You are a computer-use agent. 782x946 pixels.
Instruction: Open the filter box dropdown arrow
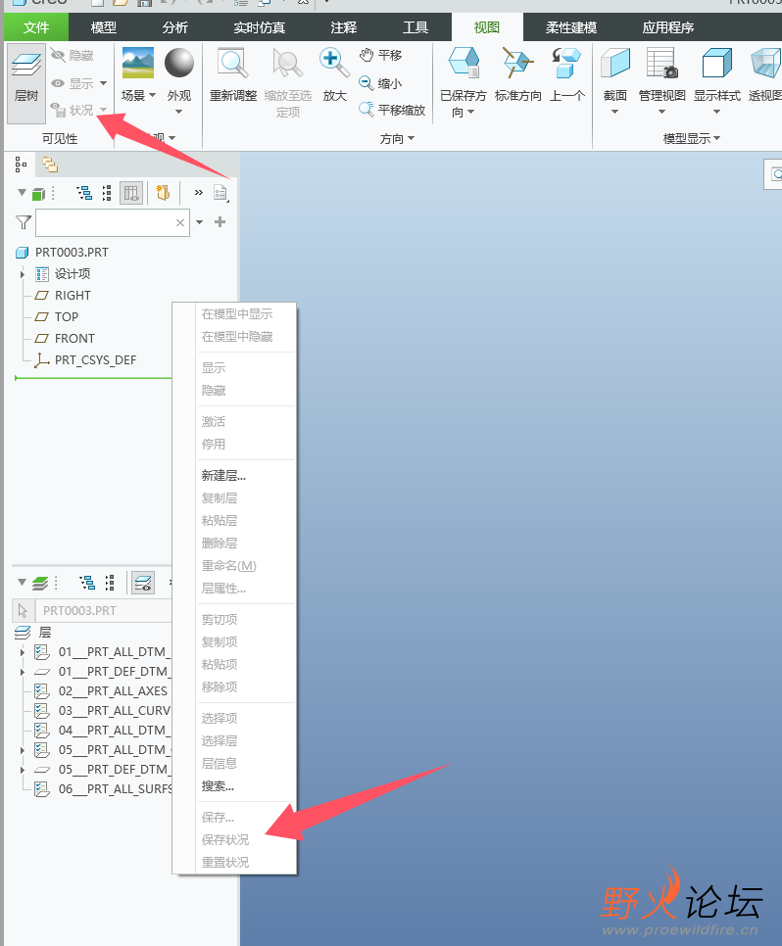tap(199, 222)
